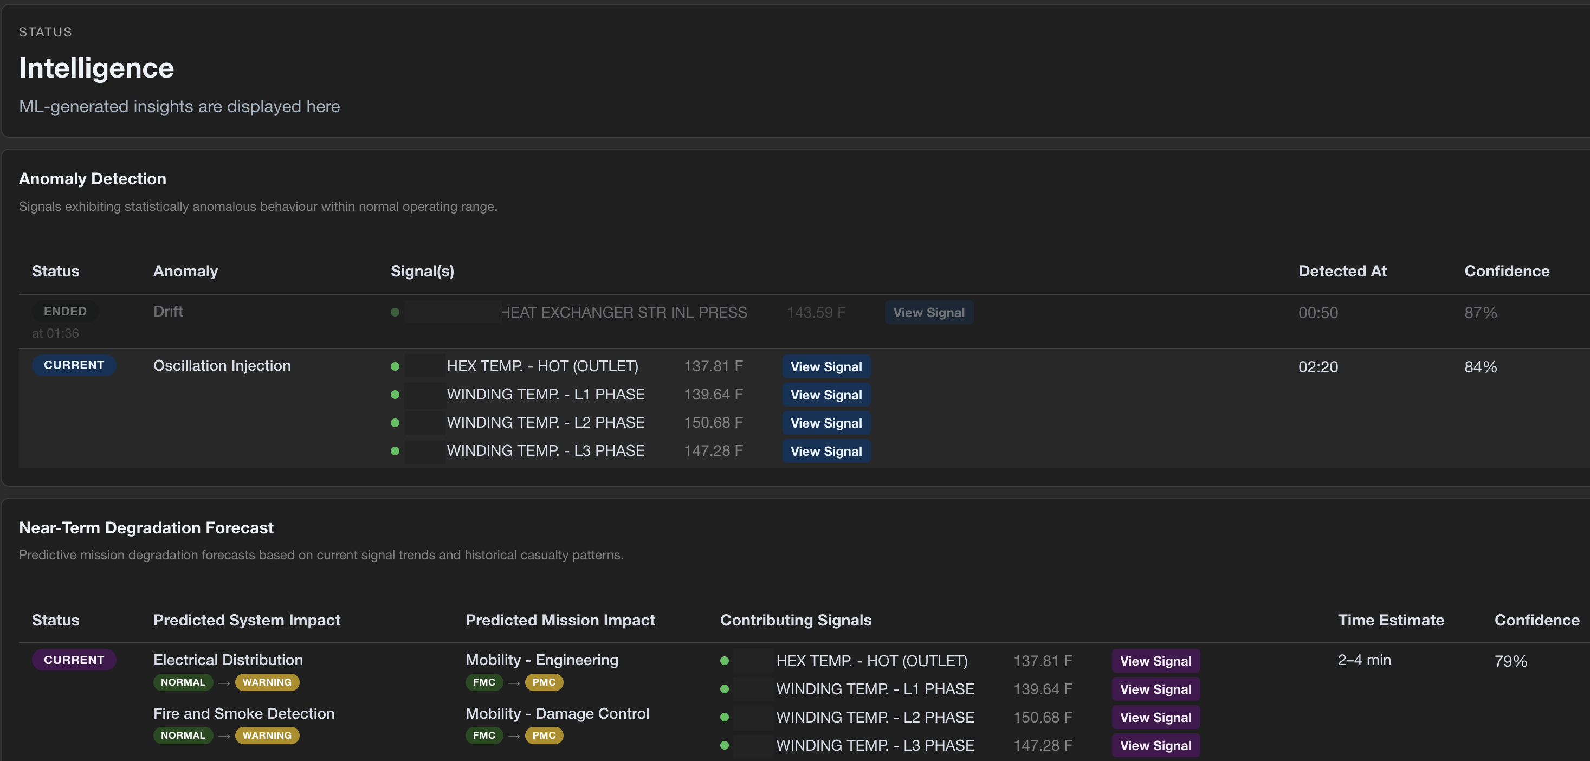
Task: Click green dot beside forecast HEX TEMP signal
Action: (x=725, y=661)
